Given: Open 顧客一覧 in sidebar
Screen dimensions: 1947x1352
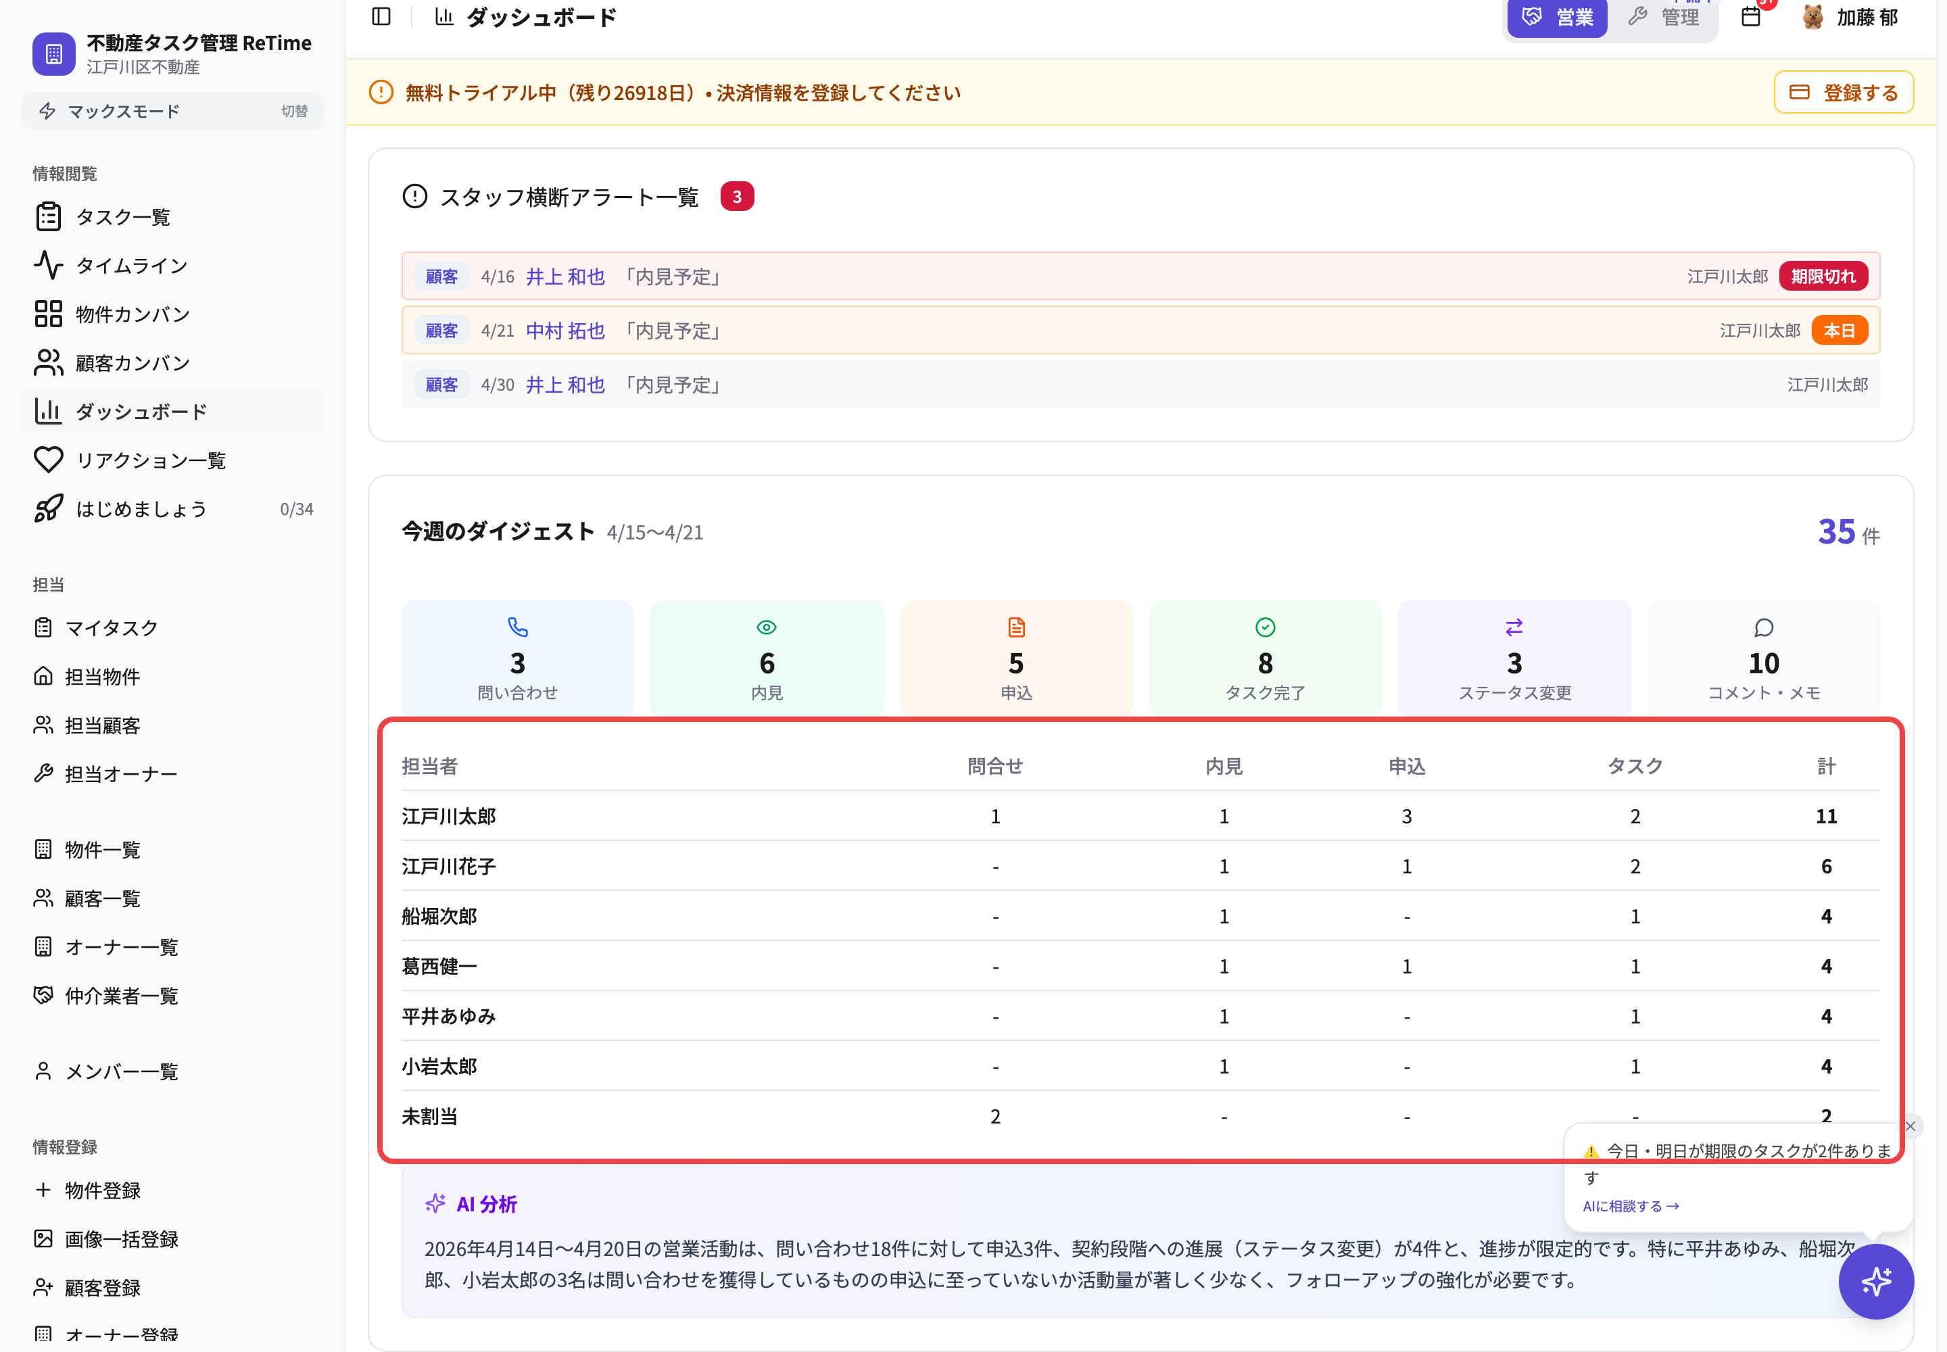Looking at the screenshot, I should coord(173,898).
